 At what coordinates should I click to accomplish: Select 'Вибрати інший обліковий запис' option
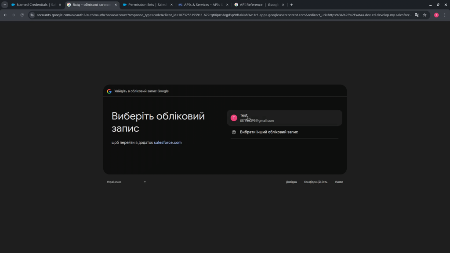[x=284, y=132]
